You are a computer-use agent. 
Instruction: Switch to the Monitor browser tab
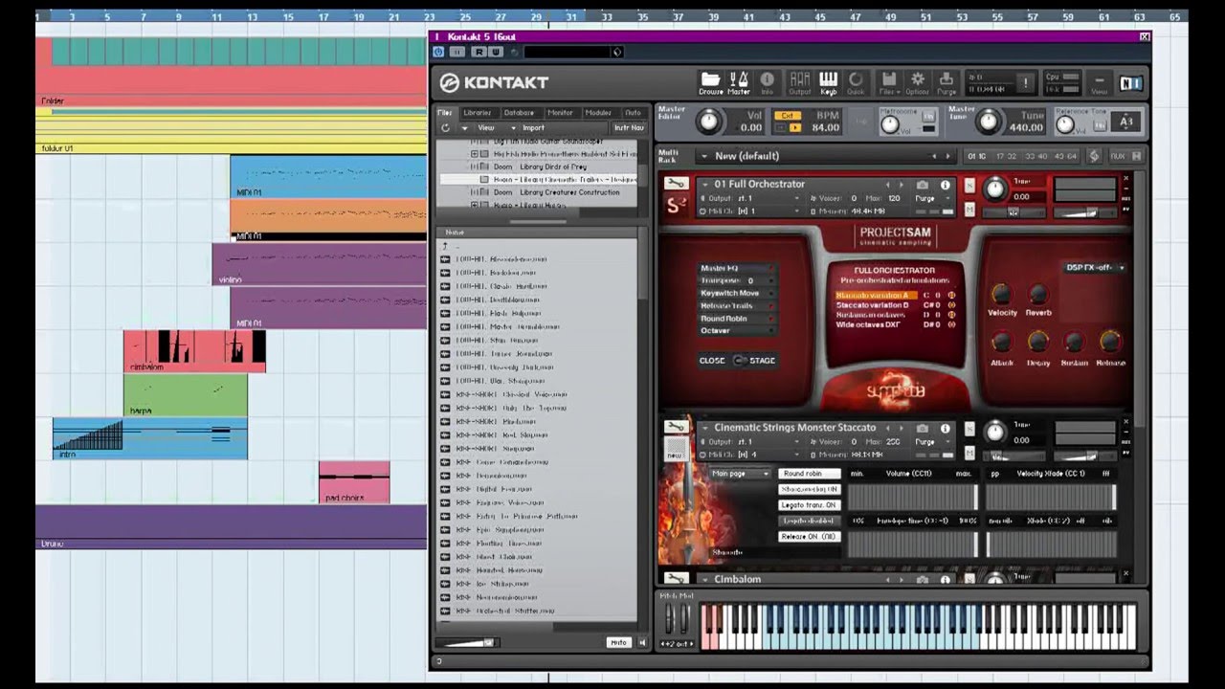(x=561, y=113)
